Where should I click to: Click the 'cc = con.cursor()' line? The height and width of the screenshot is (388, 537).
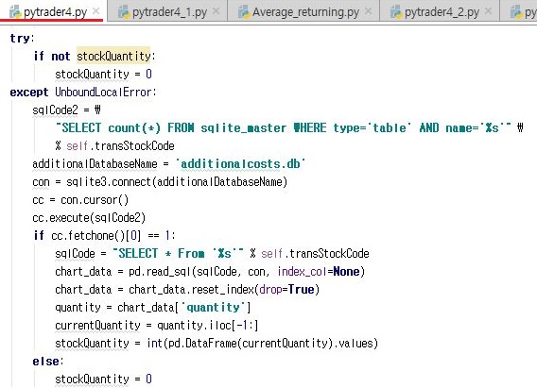[80, 199]
